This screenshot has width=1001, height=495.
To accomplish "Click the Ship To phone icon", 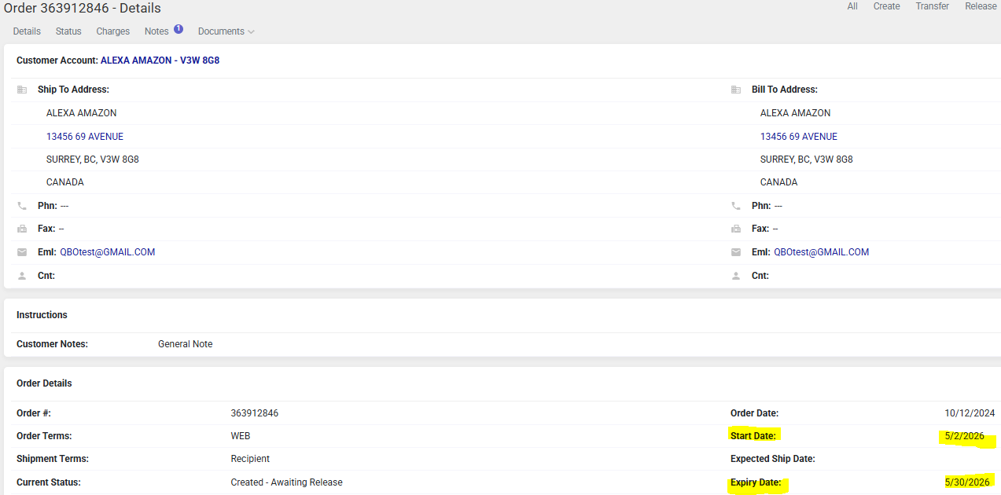I will pos(22,206).
